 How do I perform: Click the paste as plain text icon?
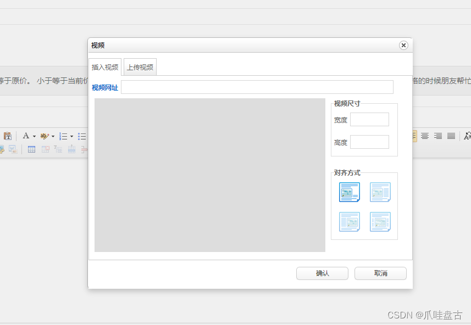8,136
